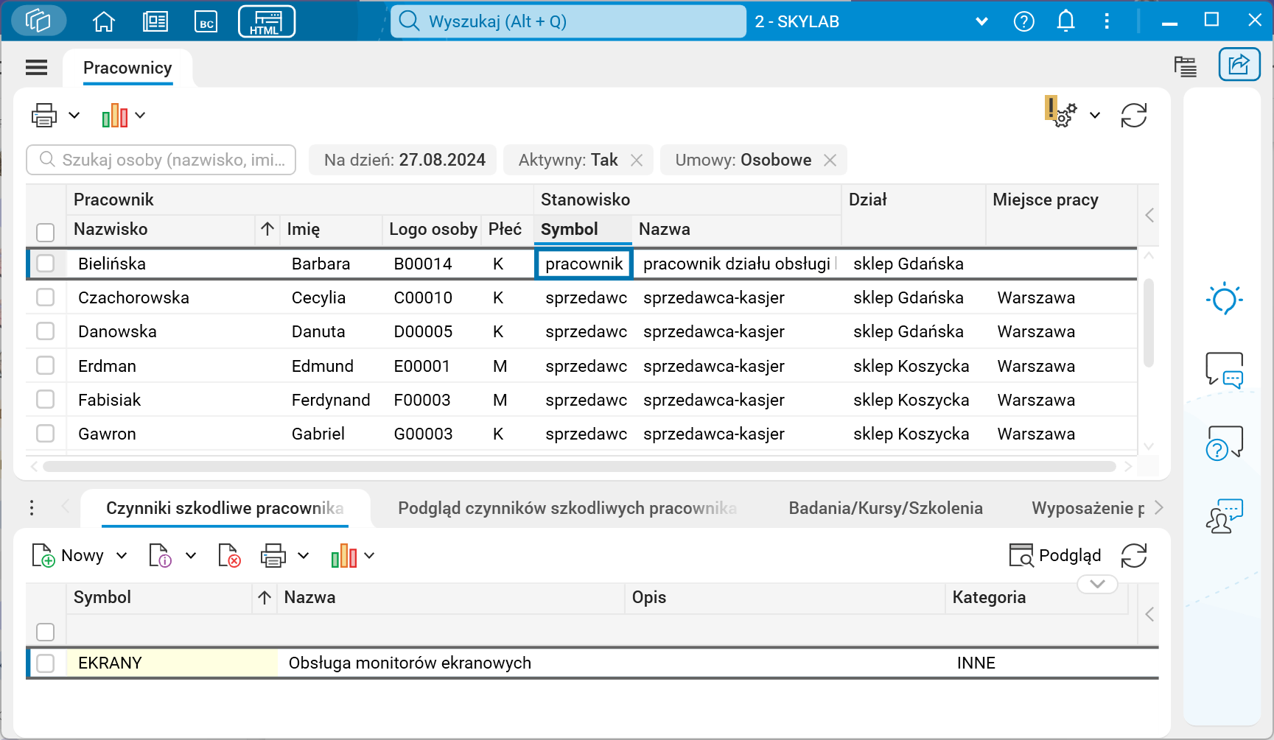Select the checkbox for the EKRANY row

[x=46, y=663]
